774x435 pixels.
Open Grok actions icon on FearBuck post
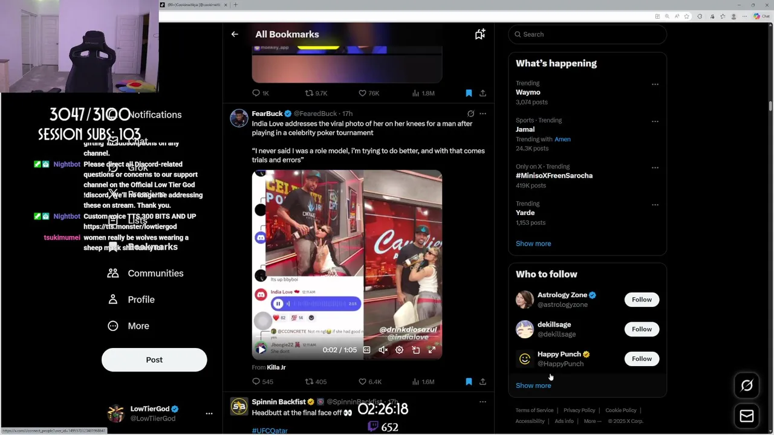click(470, 114)
